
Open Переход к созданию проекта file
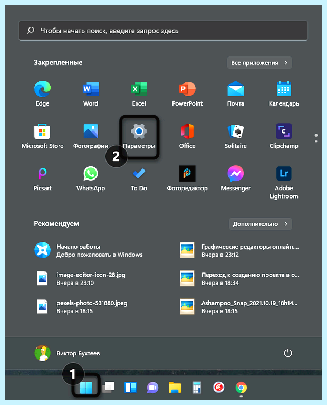(240, 278)
